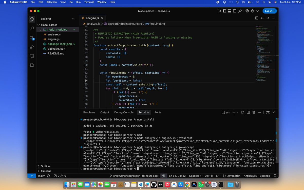Screen dimensions: 304x190
Task: Open the Chrome browser icon in title bar
Action: click(x=247, y=11)
